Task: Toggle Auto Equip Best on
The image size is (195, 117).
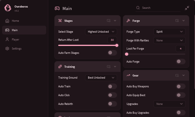Action: point(181,95)
